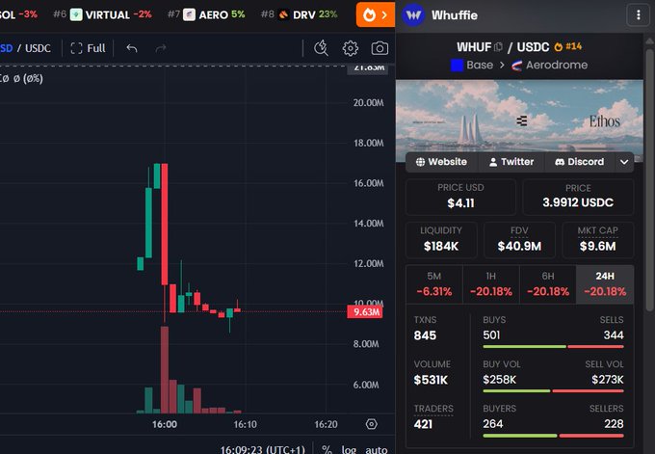Click the BUYS 501 count

(x=491, y=334)
